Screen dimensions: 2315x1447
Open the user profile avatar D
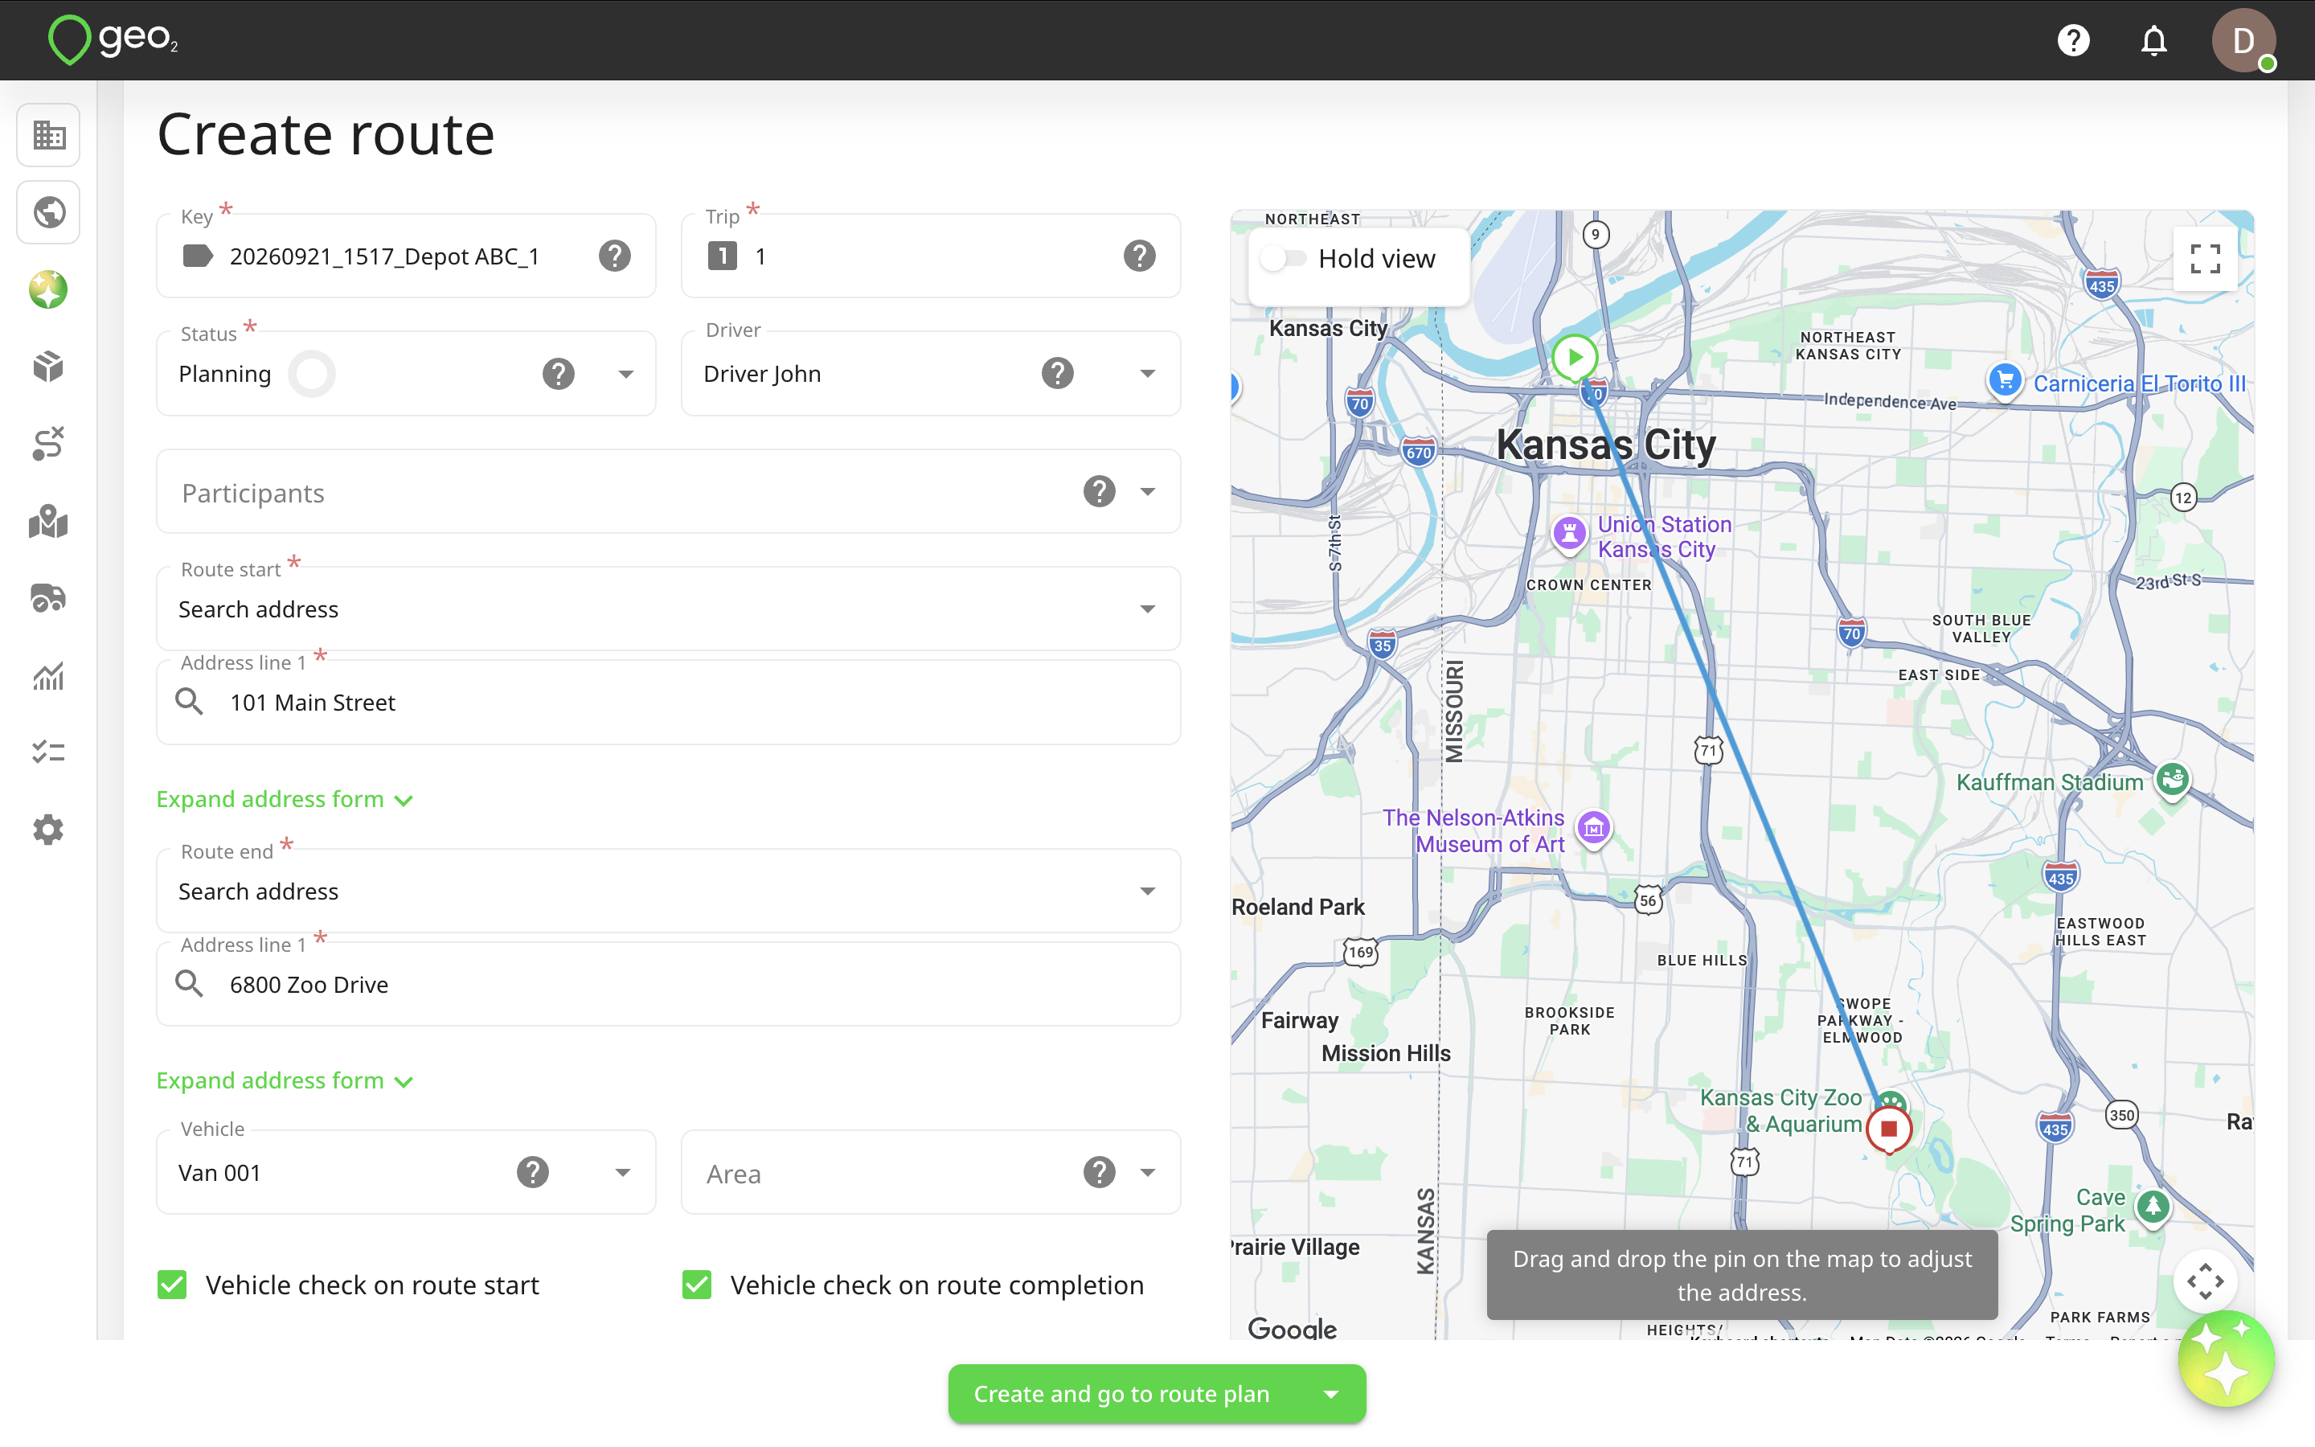tap(2243, 40)
